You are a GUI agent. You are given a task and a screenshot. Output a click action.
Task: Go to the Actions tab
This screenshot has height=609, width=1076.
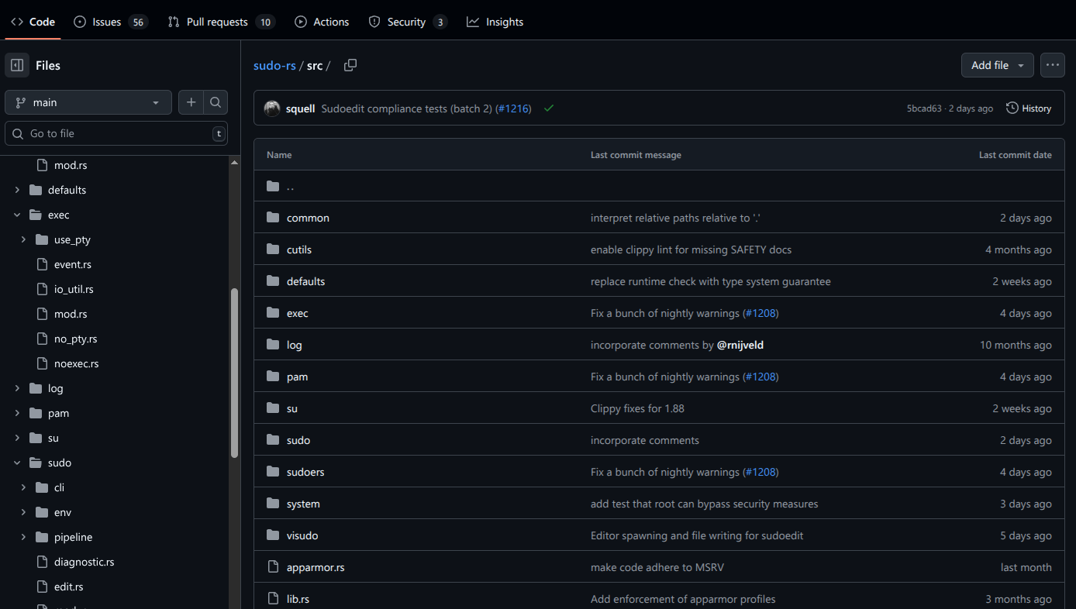point(322,22)
